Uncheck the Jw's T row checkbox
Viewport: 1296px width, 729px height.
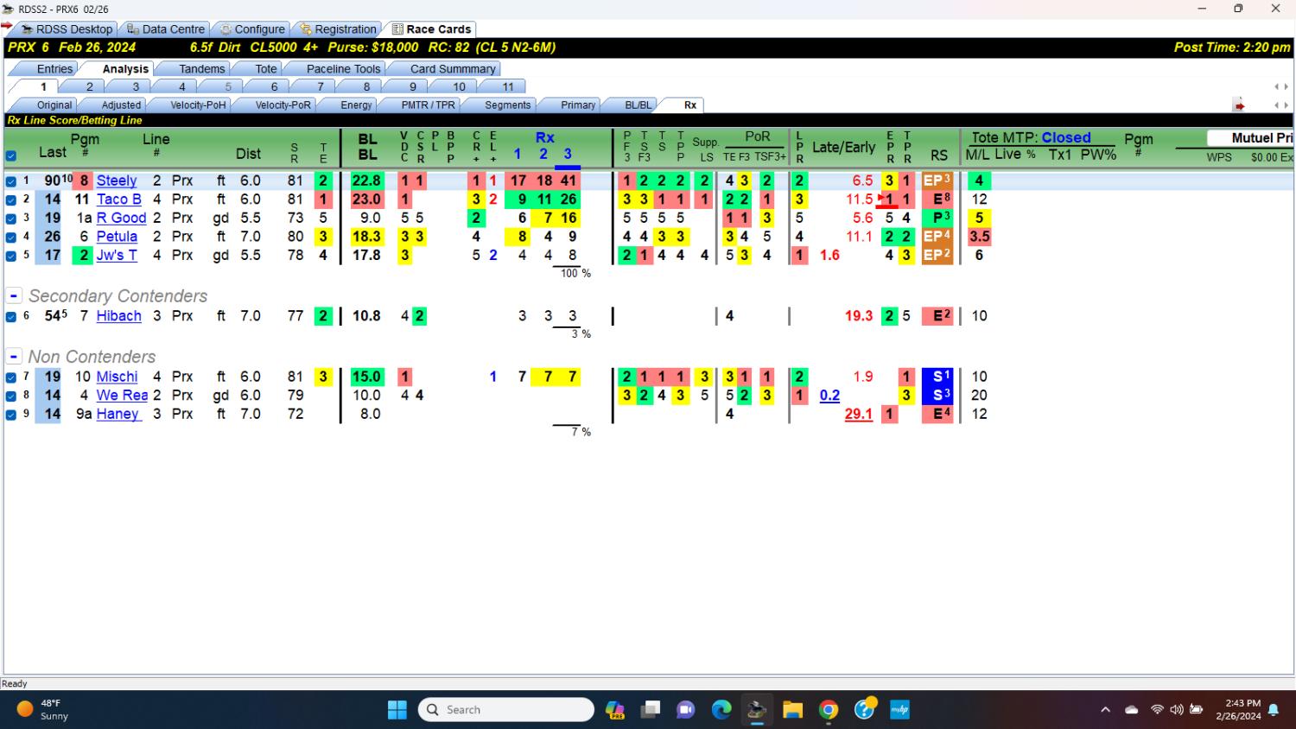coord(11,256)
